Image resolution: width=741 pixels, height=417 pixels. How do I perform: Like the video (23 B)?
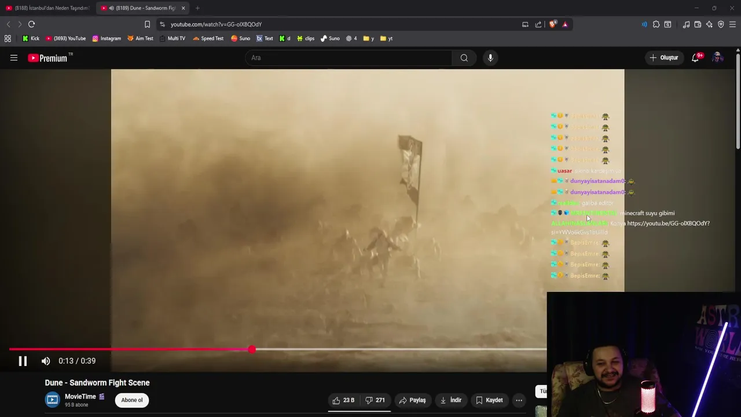coord(343,400)
